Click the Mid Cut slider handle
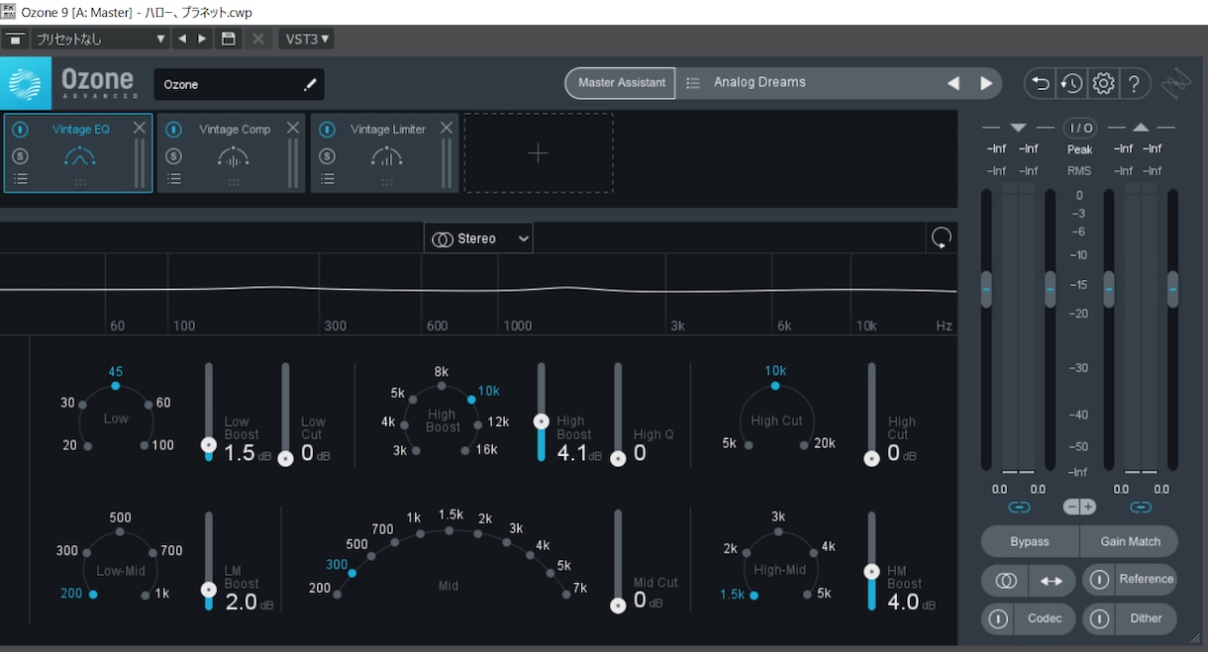The width and height of the screenshot is (1208, 652). [x=619, y=605]
